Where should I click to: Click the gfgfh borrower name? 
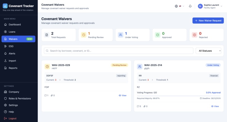(147, 68)
